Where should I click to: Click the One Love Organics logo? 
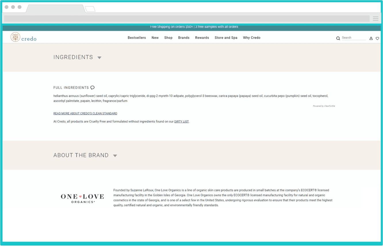pyautogui.click(x=82, y=198)
